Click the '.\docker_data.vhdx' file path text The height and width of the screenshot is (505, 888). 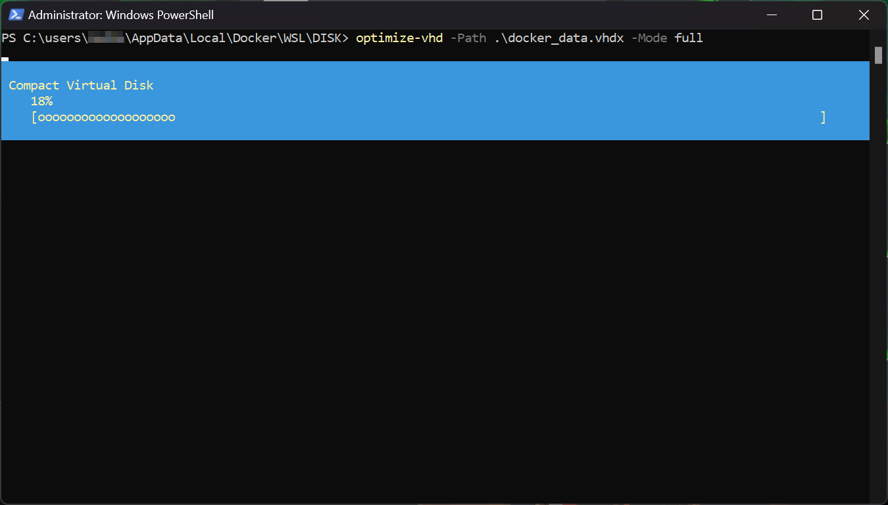pos(559,38)
